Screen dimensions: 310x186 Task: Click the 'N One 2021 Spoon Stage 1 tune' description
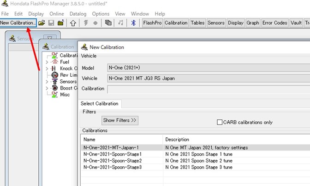[x=199, y=154]
